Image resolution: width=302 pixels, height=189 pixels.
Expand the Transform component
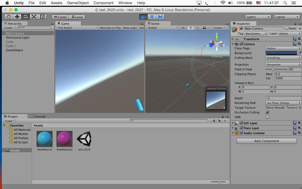233,39
